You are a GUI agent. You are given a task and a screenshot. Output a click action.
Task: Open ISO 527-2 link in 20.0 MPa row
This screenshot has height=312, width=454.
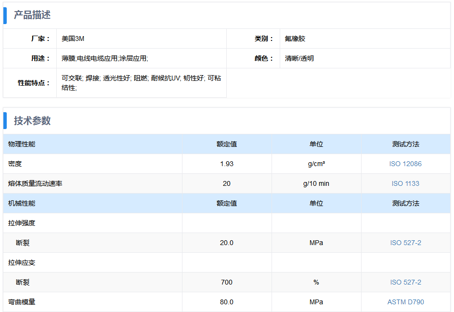pyautogui.click(x=405, y=243)
